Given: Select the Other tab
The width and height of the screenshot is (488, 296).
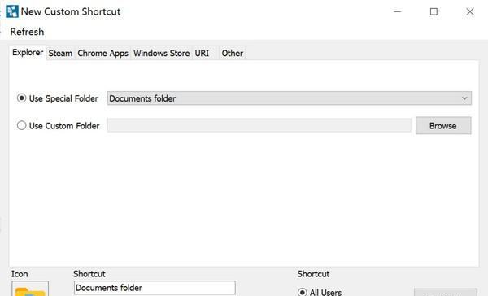Looking at the screenshot, I should point(232,53).
